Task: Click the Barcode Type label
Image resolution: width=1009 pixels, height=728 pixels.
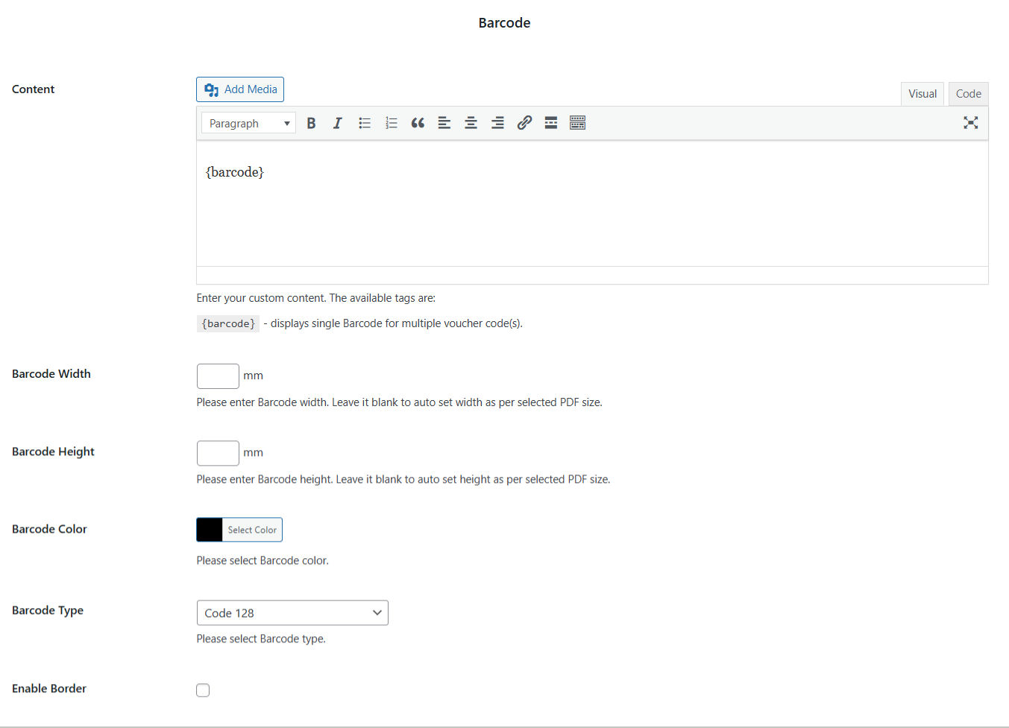Action: click(x=48, y=610)
